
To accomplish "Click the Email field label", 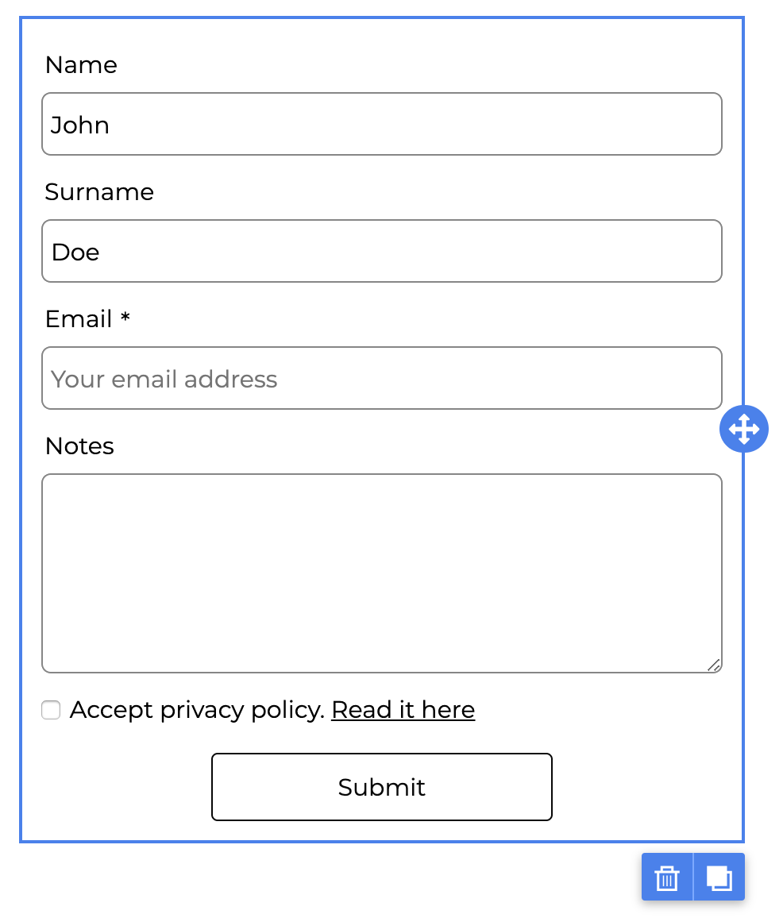I will coord(79,319).
